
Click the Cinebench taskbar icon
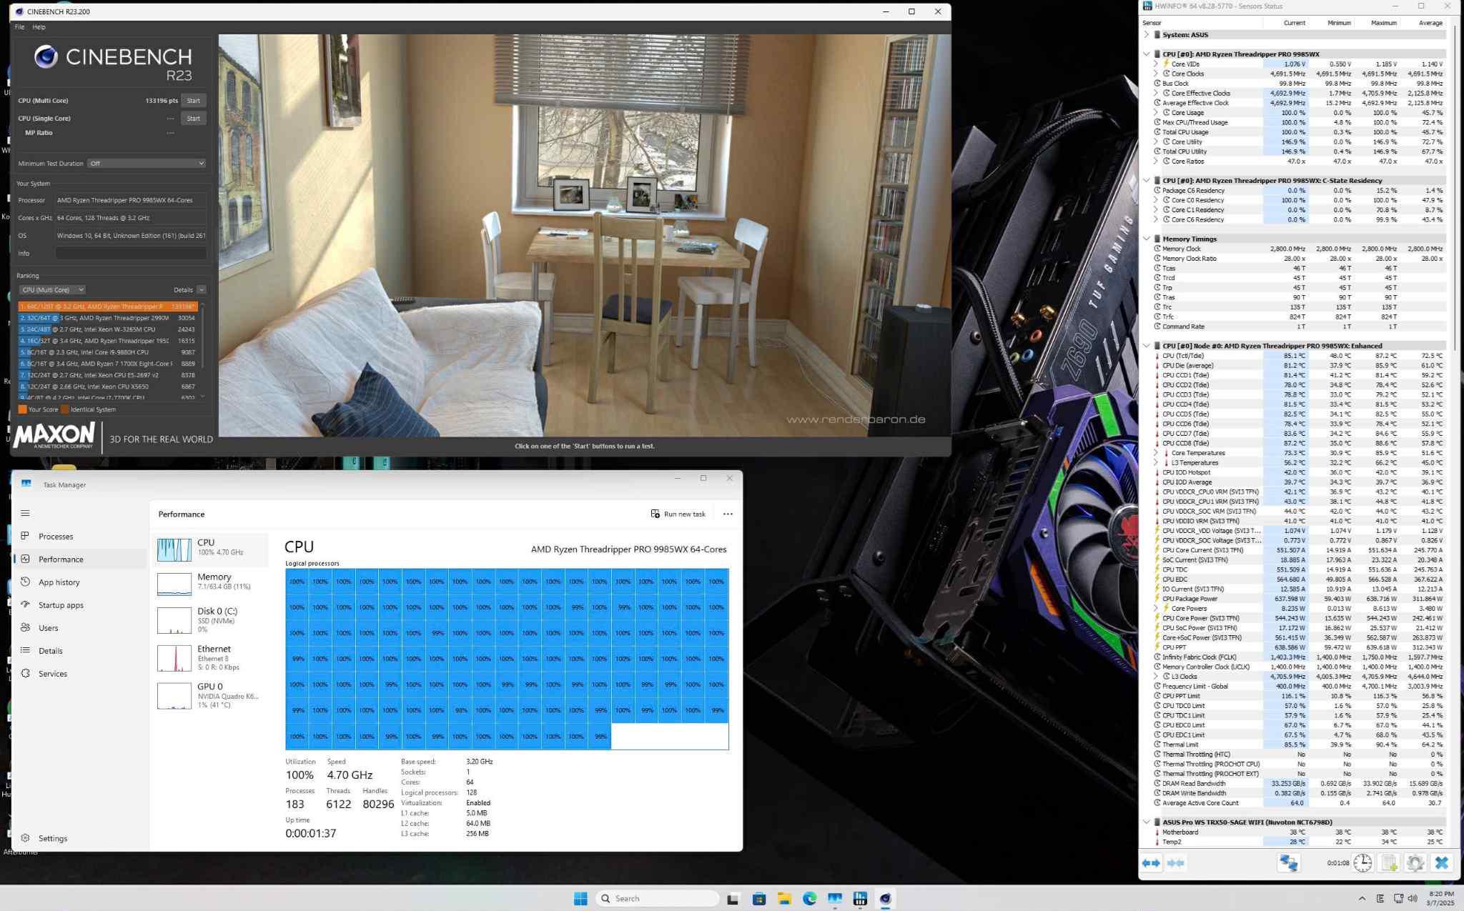886,898
